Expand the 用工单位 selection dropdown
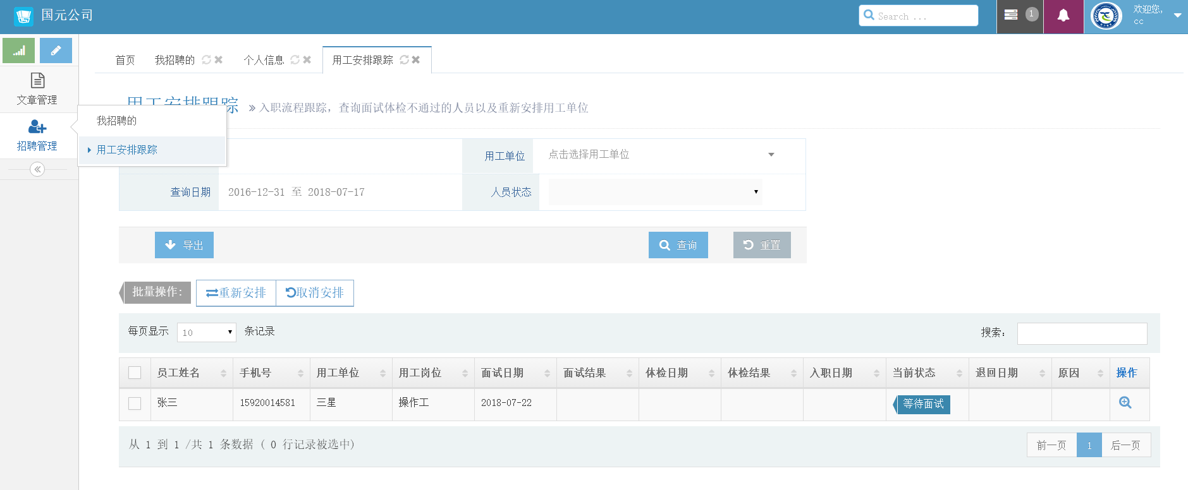Viewport: 1188px width, 490px height. click(661, 155)
